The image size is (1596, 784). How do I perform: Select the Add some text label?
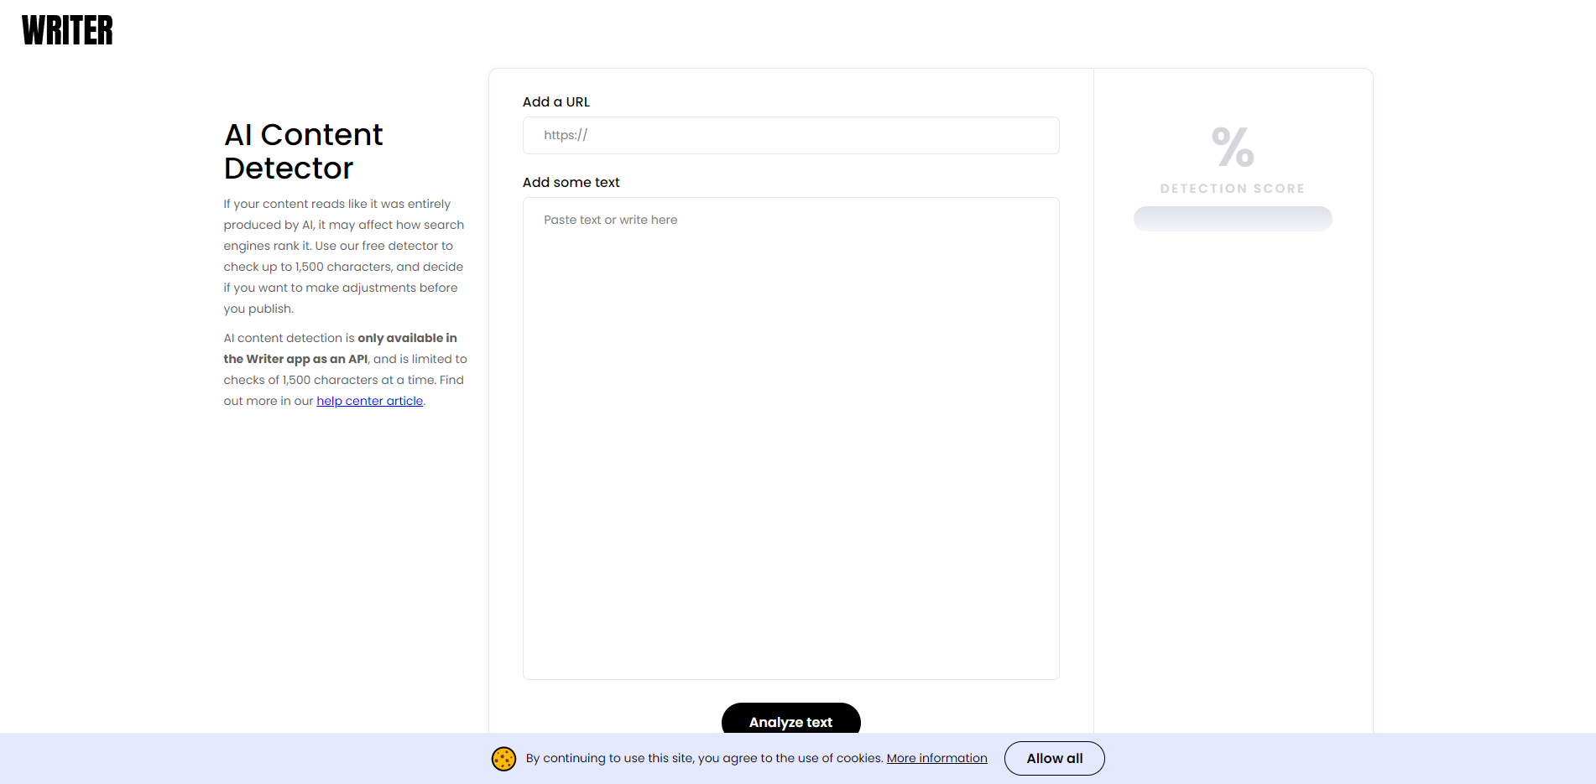pos(571,182)
